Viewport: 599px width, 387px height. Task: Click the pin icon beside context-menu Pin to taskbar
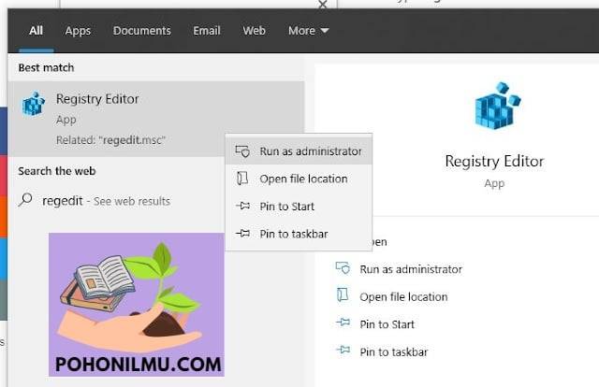(243, 233)
